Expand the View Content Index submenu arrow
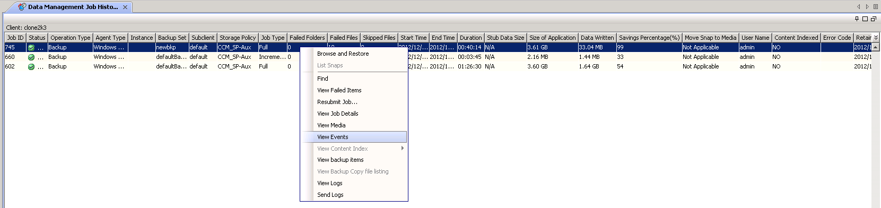This screenshot has width=881, height=208. click(x=403, y=149)
